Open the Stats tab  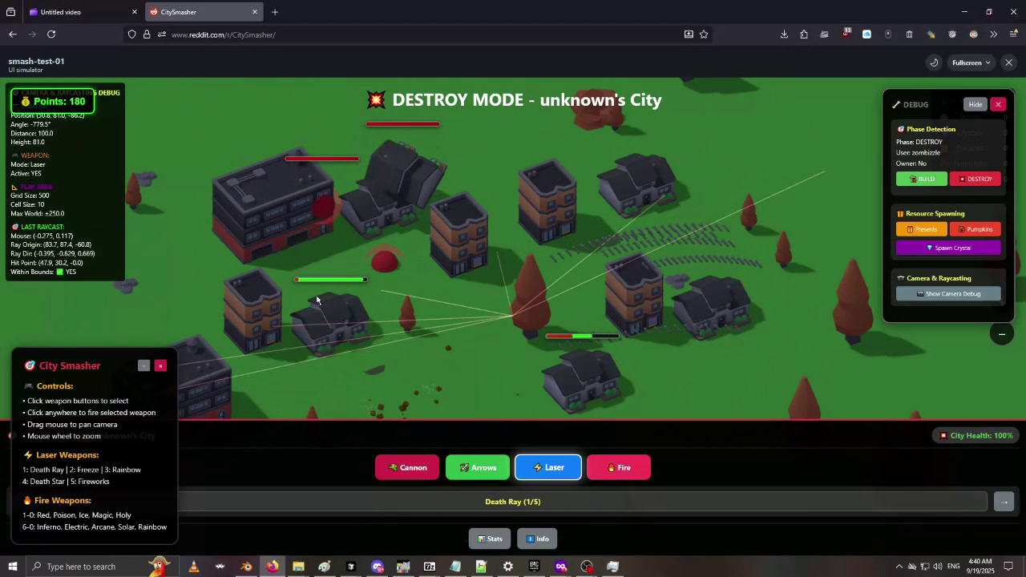coord(489,539)
